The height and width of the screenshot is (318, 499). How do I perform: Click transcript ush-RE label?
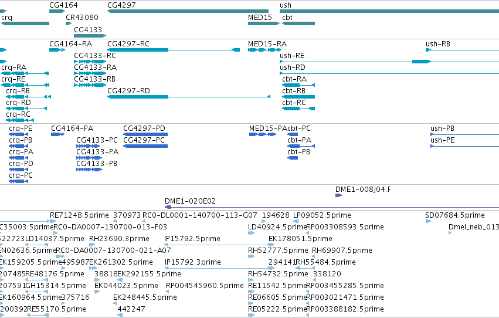292,55
